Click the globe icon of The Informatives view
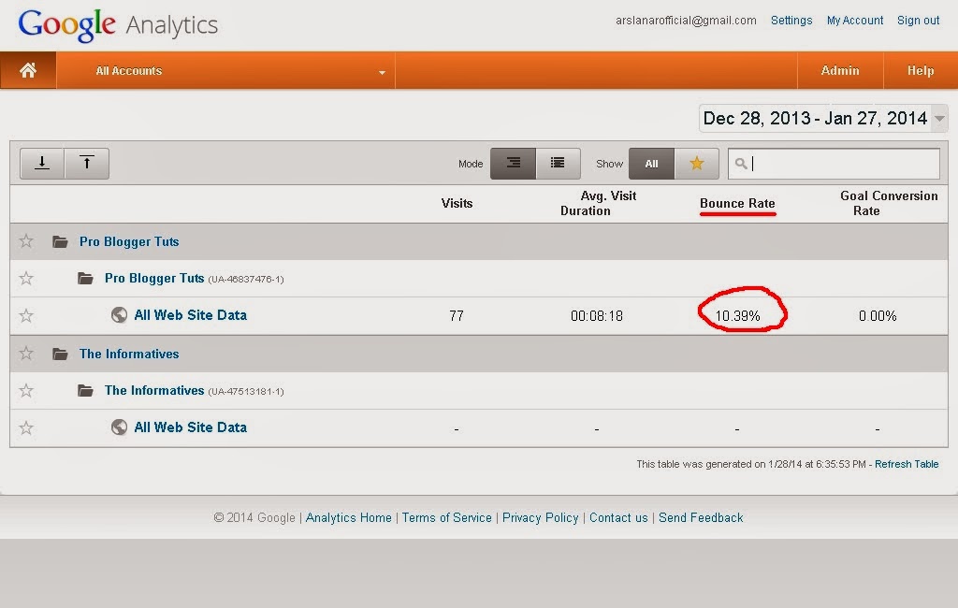Viewport: 958px width, 608px height. tap(119, 427)
